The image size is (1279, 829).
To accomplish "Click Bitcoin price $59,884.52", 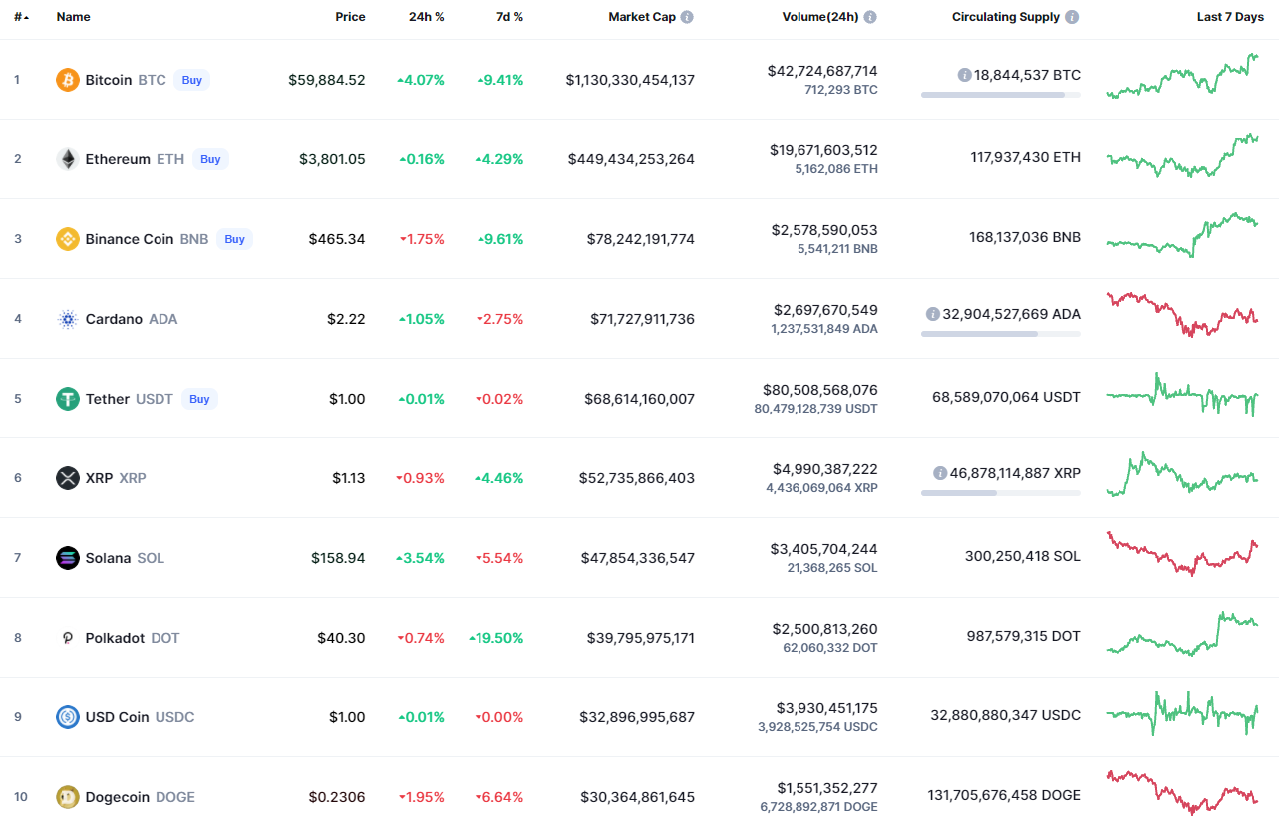I will (x=327, y=80).
